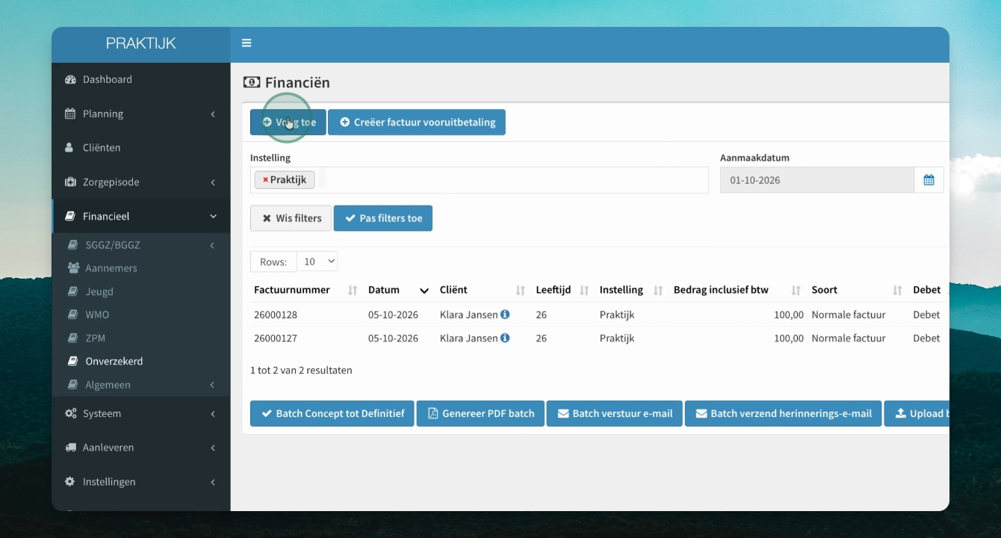Collapse the Financieel sidebar menu

(x=141, y=217)
